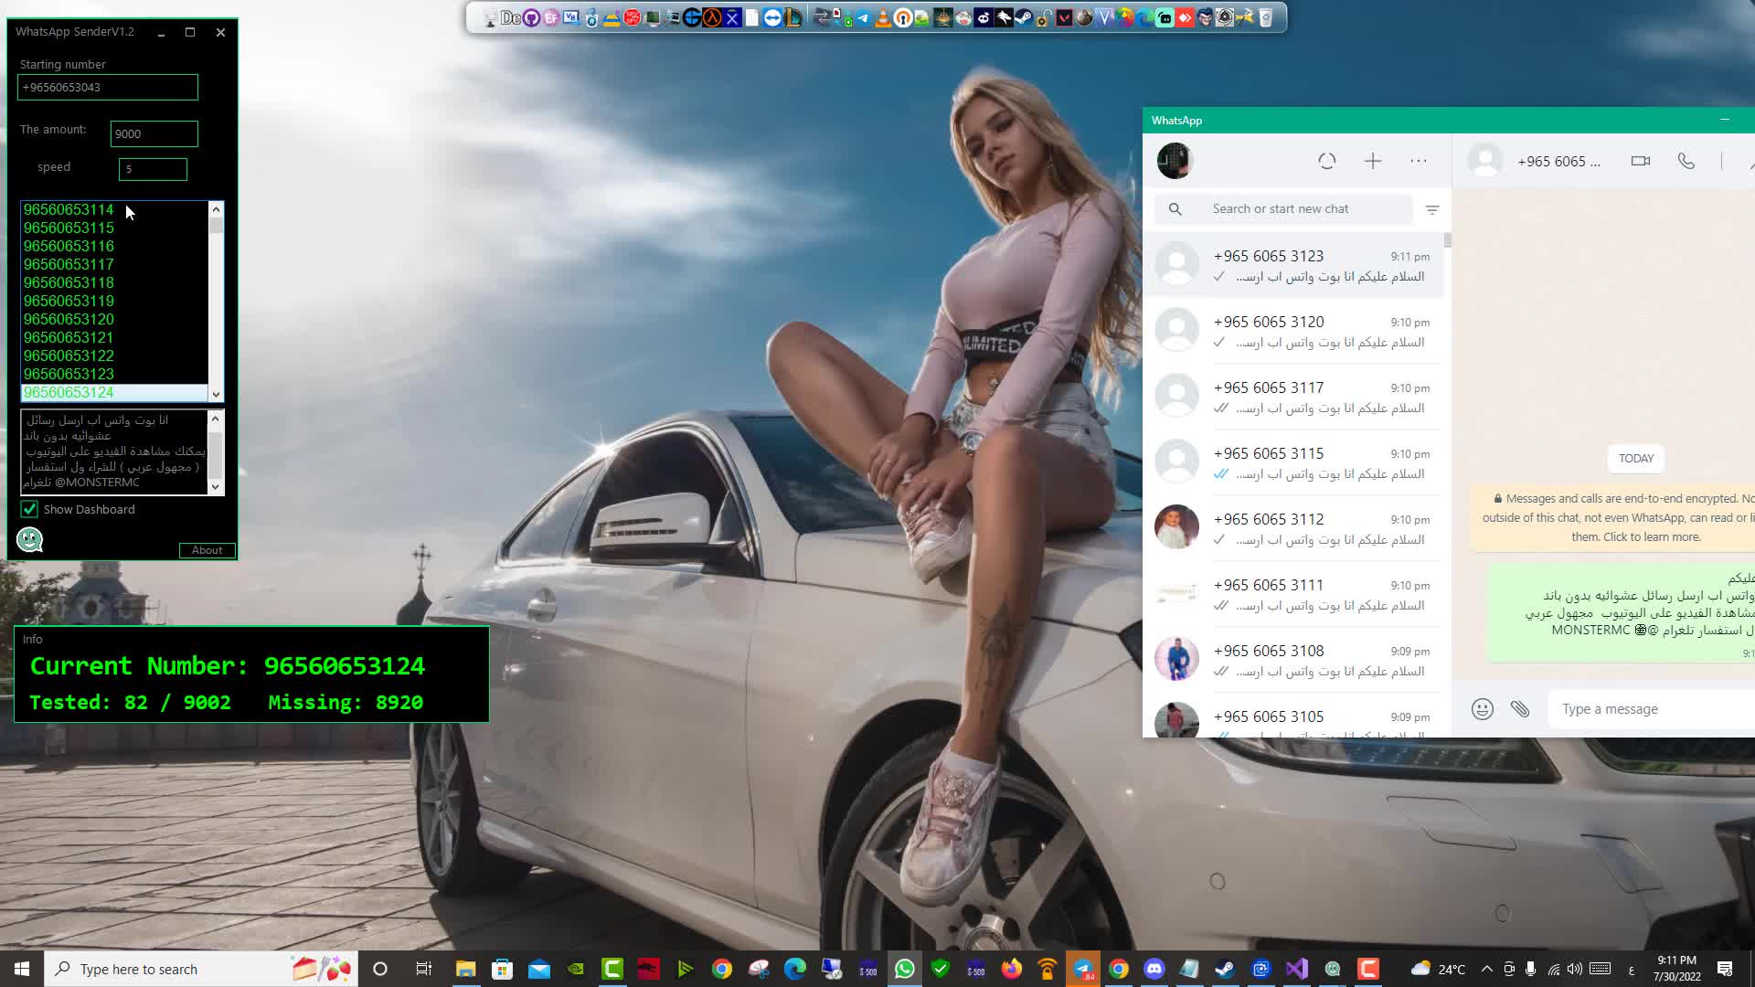Open WhatsApp three-dots menu
The width and height of the screenshot is (1755, 987).
point(1419,161)
